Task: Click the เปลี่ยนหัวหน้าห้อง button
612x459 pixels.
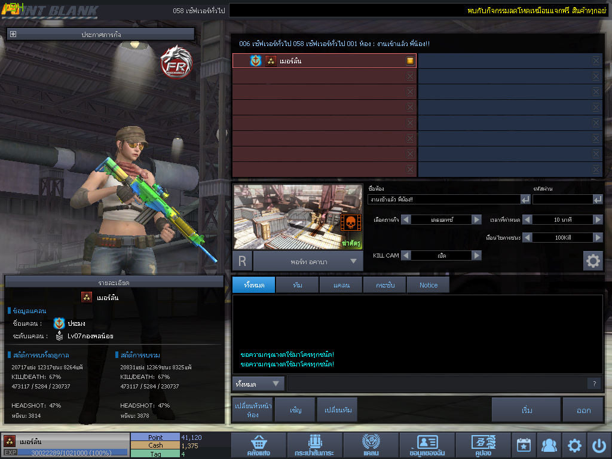Action: (x=253, y=410)
